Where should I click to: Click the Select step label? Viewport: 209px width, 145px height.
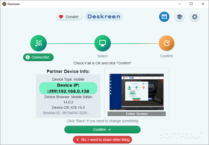tap(102, 56)
